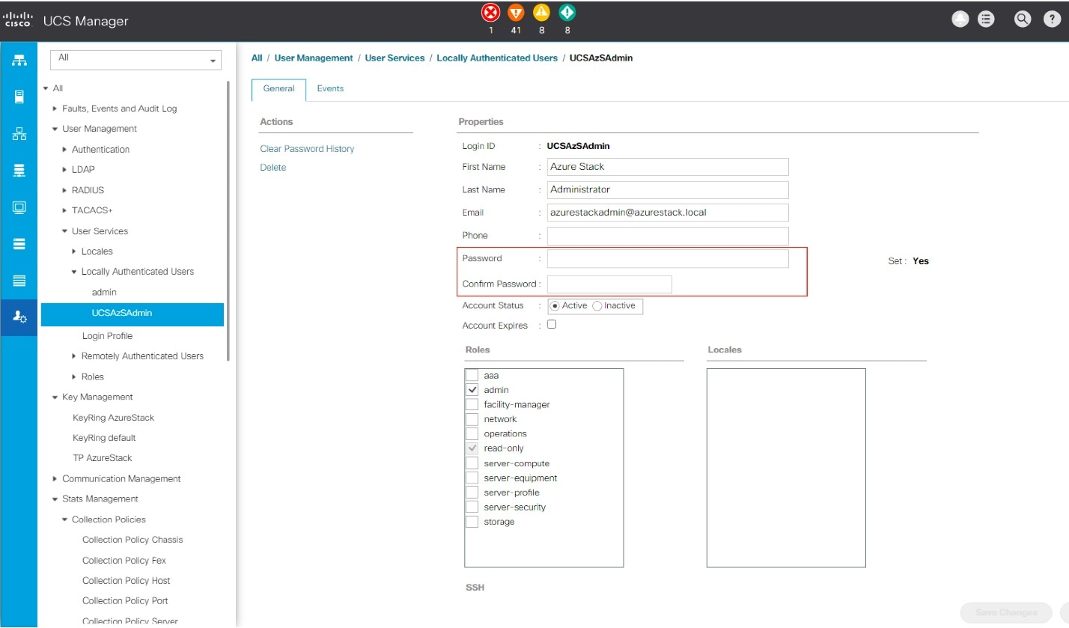The width and height of the screenshot is (1069, 628).
Task: Click the Last Name field
Action: coord(668,190)
